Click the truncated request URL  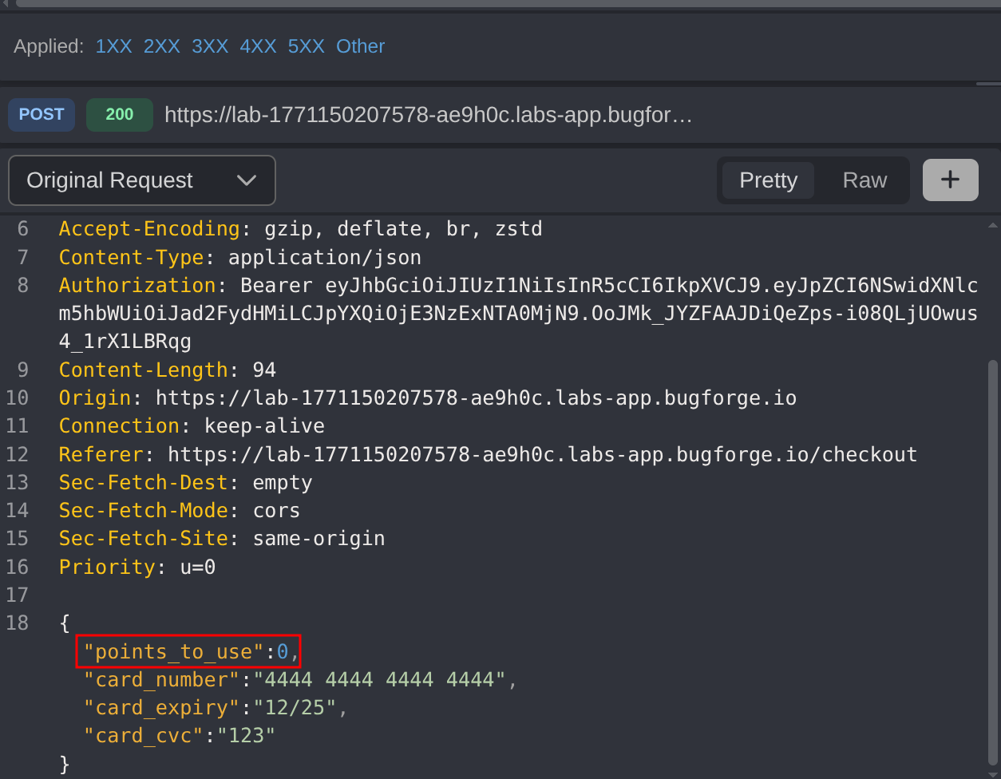coord(428,115)
